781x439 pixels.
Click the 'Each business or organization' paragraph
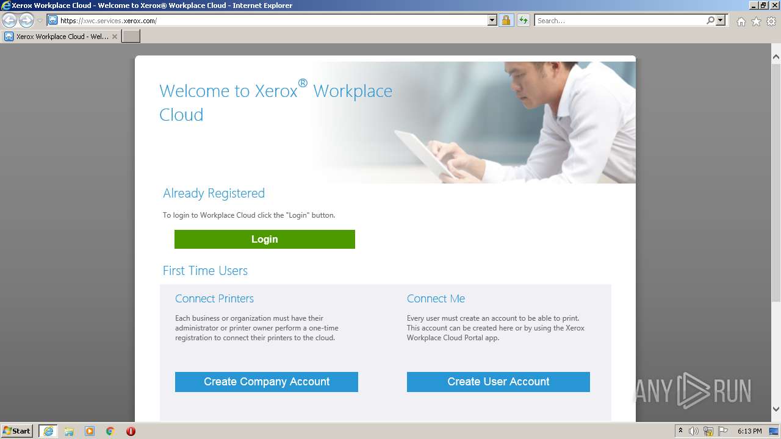(257, 328)
